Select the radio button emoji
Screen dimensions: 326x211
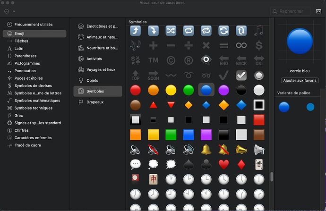[258, 75]
